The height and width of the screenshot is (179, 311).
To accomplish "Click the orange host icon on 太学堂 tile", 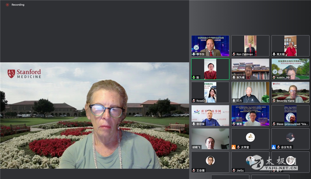I will [x=234, y=147].
